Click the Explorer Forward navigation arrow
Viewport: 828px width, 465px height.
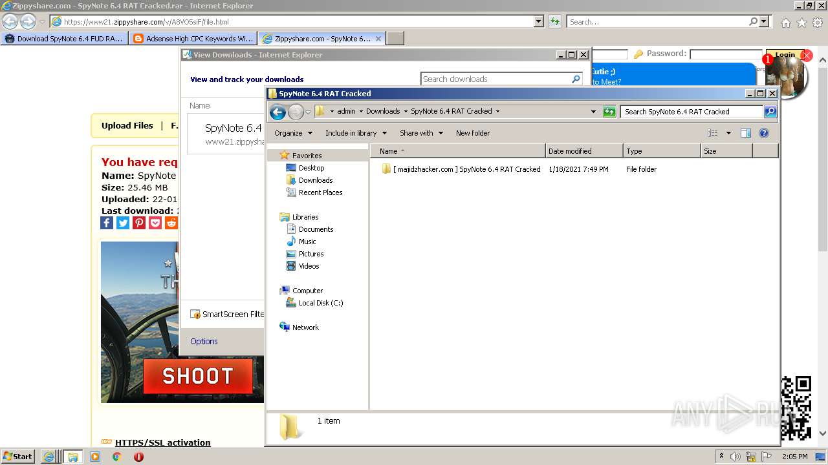296,112
